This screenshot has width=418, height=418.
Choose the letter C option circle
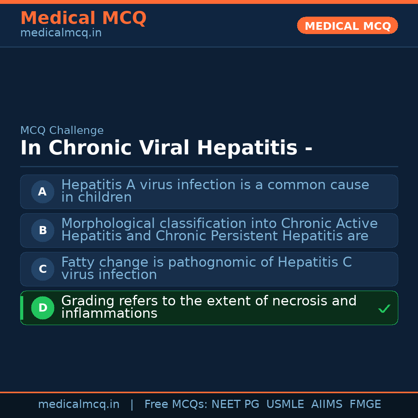coord(43,269)
